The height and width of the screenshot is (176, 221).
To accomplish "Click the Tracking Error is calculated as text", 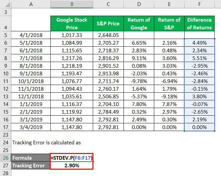I will [46, 143].
